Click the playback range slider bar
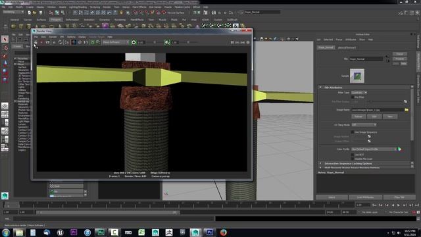The image size is (421, 237). 108,212
